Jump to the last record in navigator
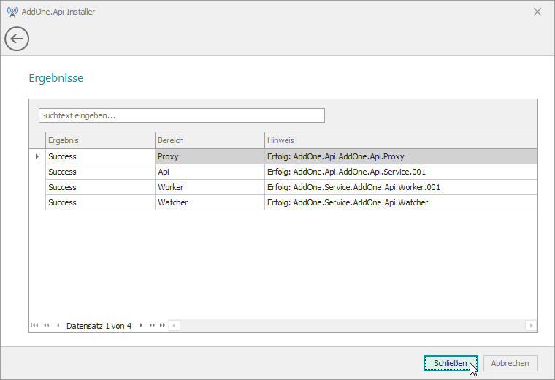 click(163, 325)
